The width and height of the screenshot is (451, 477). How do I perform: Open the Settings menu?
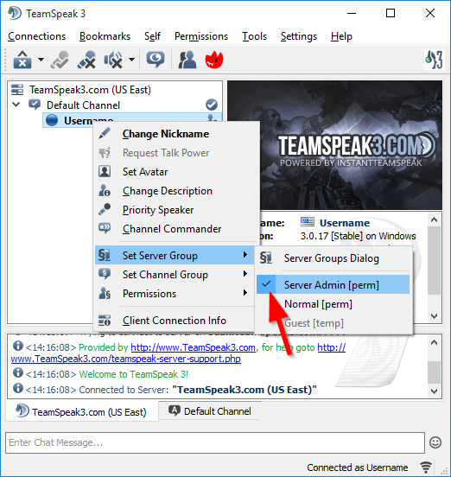point(299,36)
